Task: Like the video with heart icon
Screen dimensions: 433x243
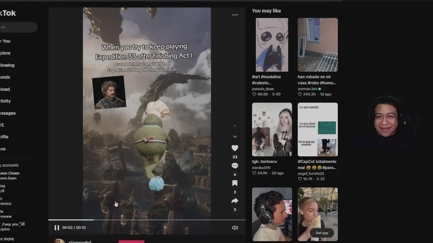Action: point(235,148)
